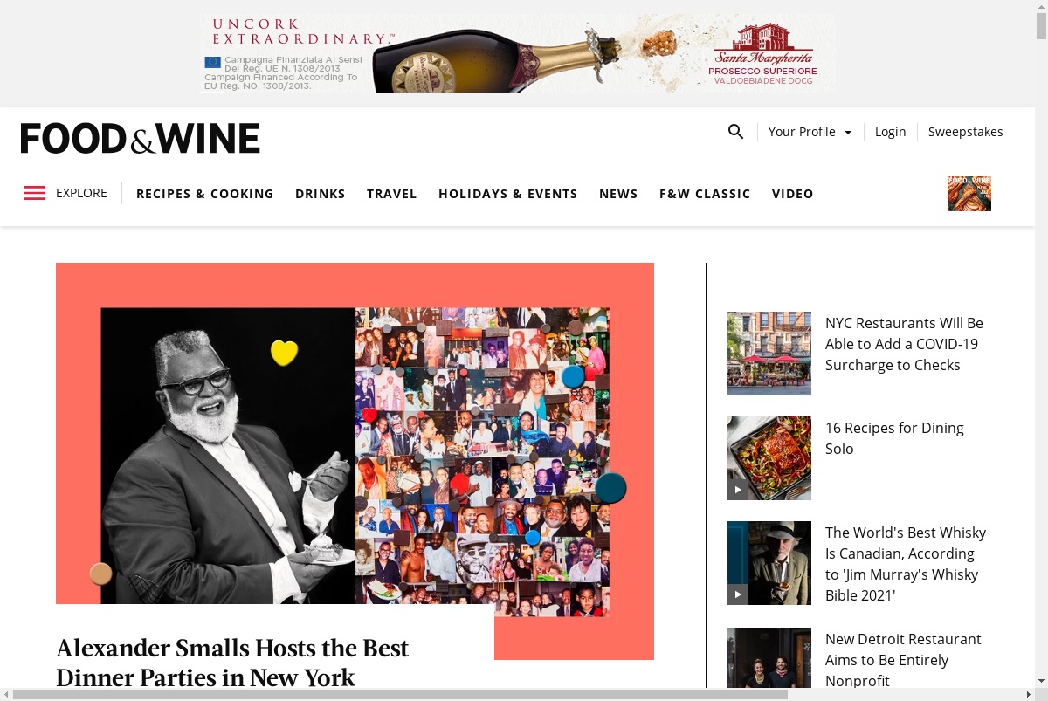Go to Recipes & Cooking menu
The image size is (1048, 701).
coord(205,194)
